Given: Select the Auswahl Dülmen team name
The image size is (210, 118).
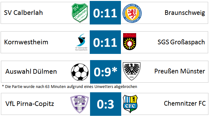Looking at the screenshot, I should pyautogui.click(x=31, y=71).
